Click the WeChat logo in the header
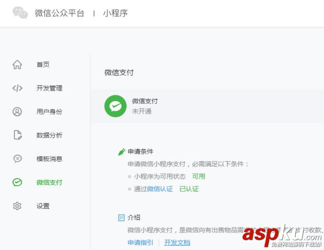Screen dimensions: 324x250 pos(20,13)
